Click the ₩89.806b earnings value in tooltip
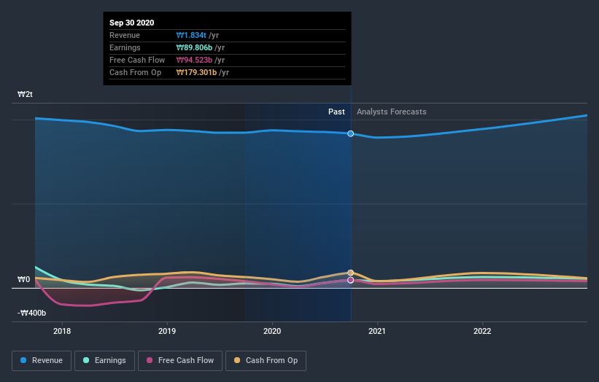 click(194, 47)
